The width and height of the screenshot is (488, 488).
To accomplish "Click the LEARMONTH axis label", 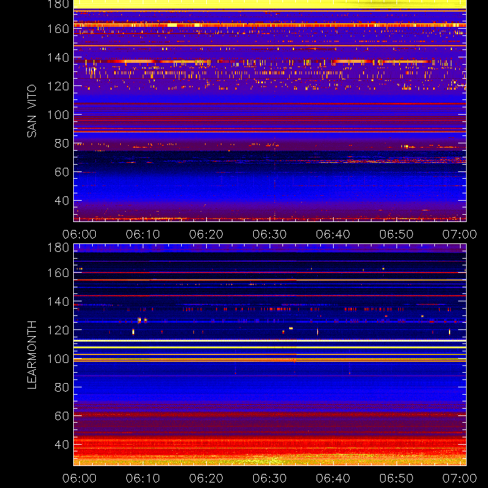I will pyautogui.click(x=32, y=355).
